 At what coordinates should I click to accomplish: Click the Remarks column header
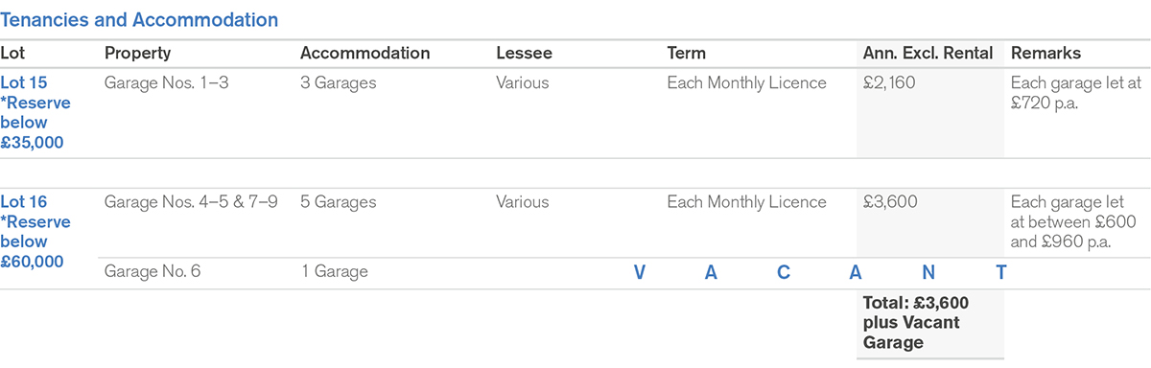(x=1045, y=54)
